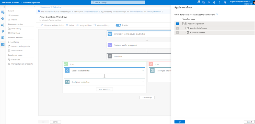Open Credentials page
The image size is (255, 124).
coord(16,59)
